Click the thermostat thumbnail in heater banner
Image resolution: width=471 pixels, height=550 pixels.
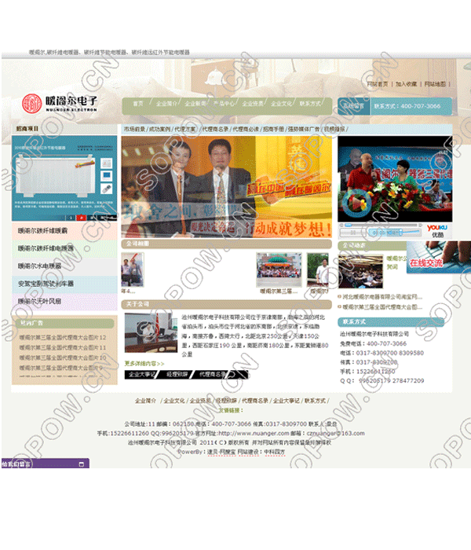pos(107,163)
